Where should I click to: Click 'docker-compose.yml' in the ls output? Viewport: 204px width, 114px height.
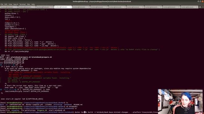click(34, 104)
